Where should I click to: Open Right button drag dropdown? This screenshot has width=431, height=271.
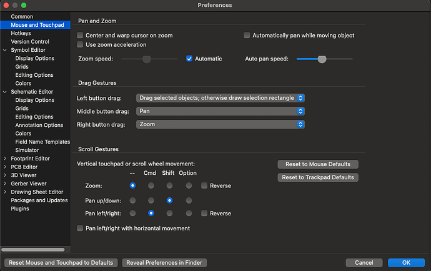click(x=220, y=124)
